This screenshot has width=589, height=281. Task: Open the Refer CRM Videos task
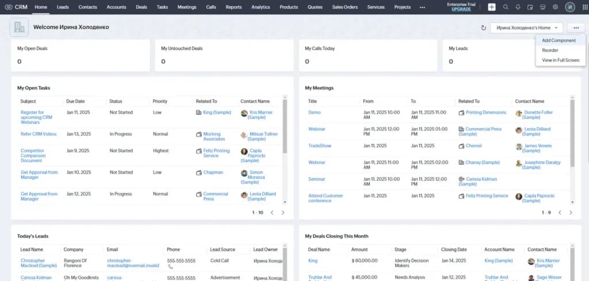point(39,134)
